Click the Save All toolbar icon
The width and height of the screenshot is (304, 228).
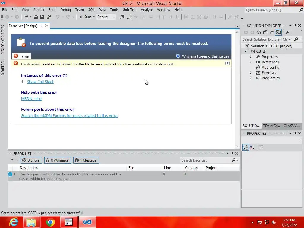coord(49,17)
